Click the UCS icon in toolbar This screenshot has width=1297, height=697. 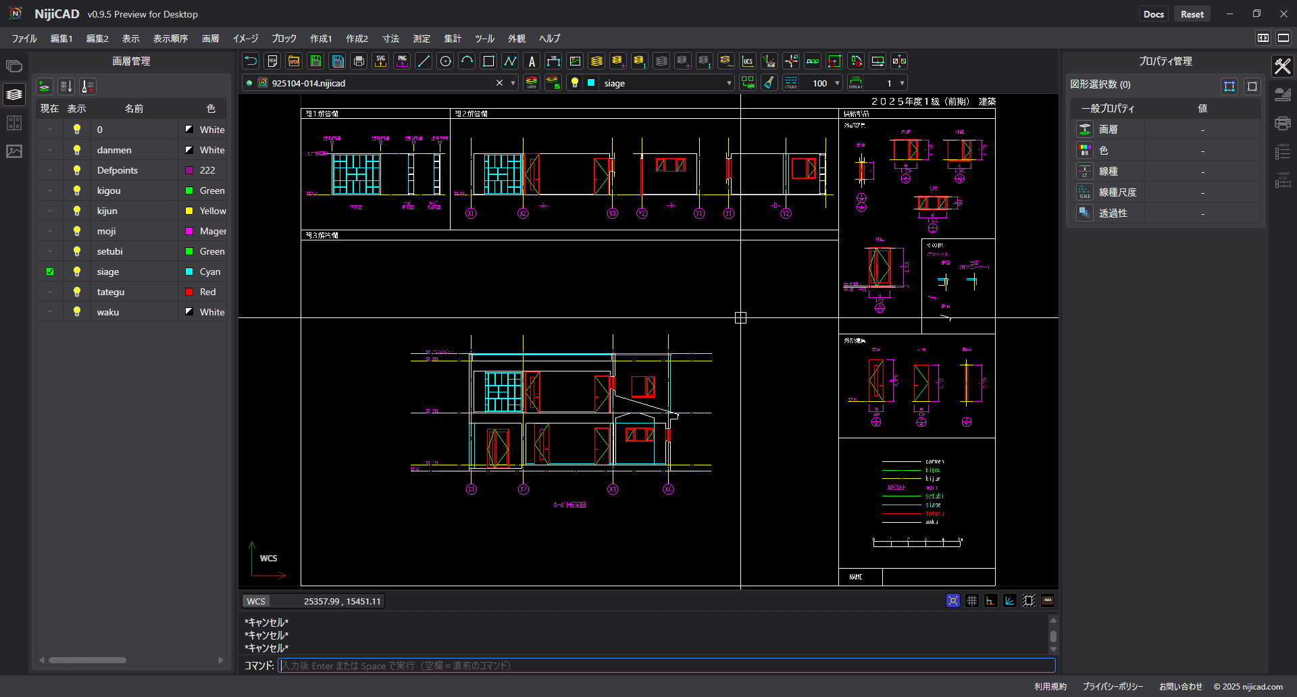(x=748, y=61)
